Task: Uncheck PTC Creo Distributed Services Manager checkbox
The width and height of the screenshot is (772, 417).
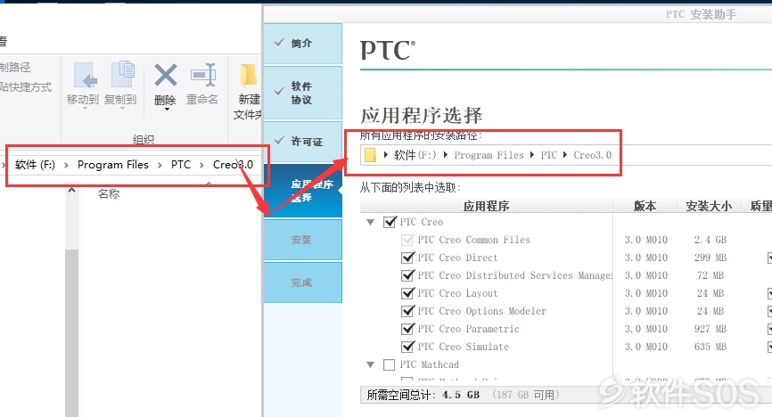Action: [x=407, y=275]
